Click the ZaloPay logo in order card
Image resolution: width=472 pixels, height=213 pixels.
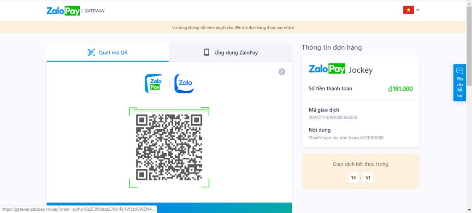[327, 69]
